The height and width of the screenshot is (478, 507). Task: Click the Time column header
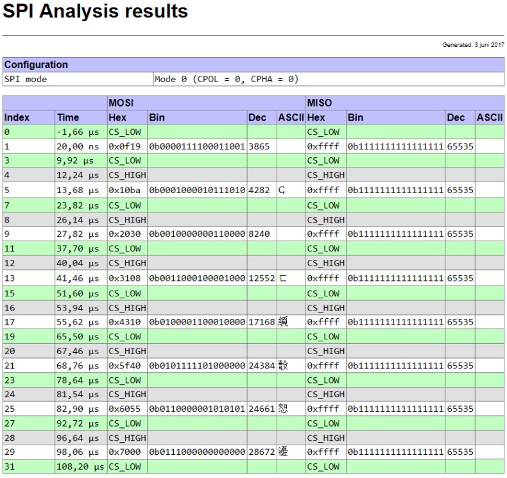(68, 117)
